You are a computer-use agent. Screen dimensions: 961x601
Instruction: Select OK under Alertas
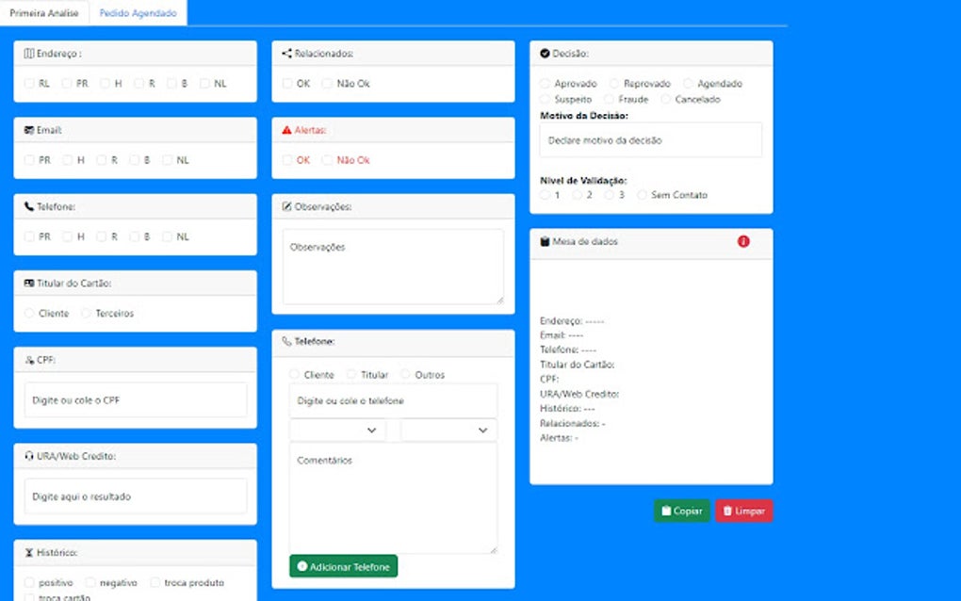(287, 160)
